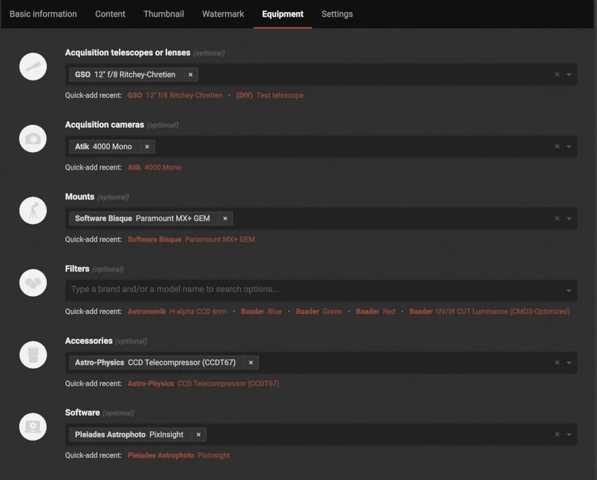Click the filters circles icon
The width and height of the screenshot is (597, 480).
(33, 283)
